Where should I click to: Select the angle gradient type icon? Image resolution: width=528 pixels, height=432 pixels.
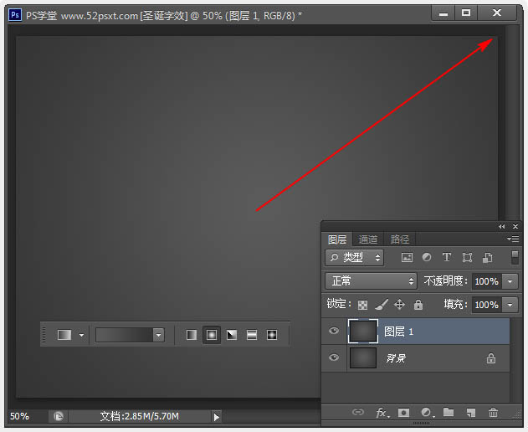tap(232, 335)
